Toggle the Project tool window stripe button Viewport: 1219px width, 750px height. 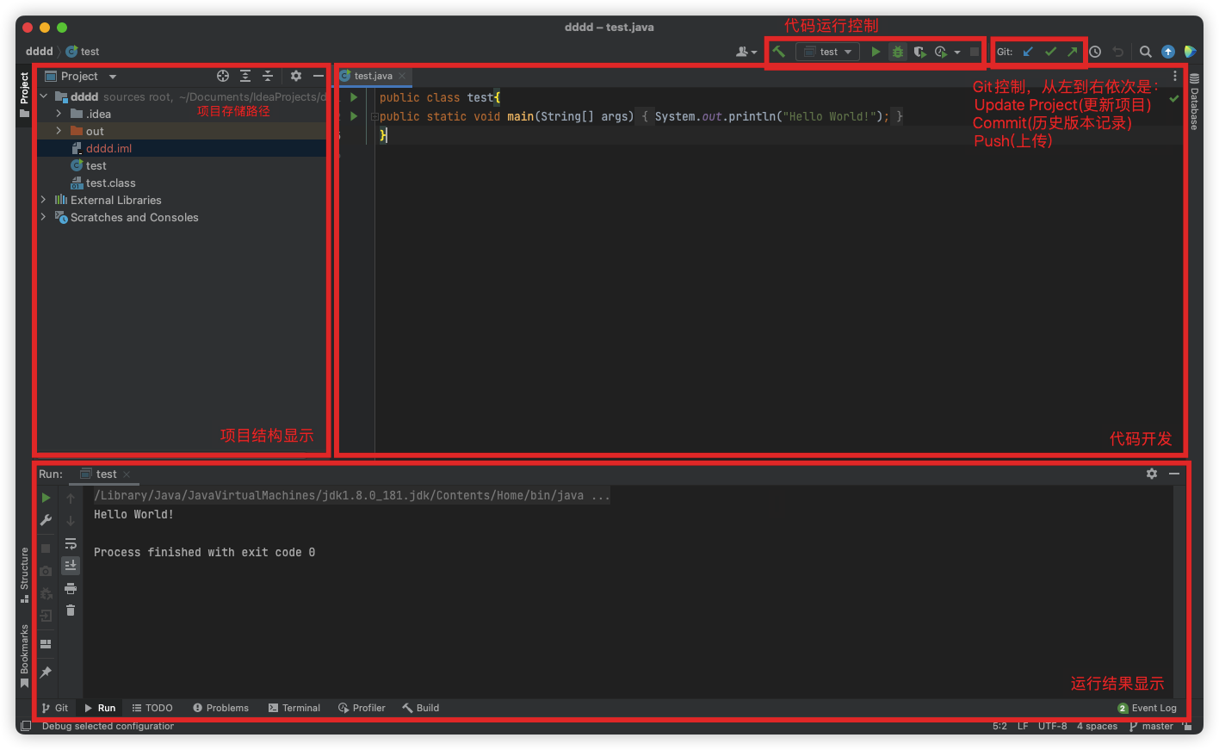point(25,94)
